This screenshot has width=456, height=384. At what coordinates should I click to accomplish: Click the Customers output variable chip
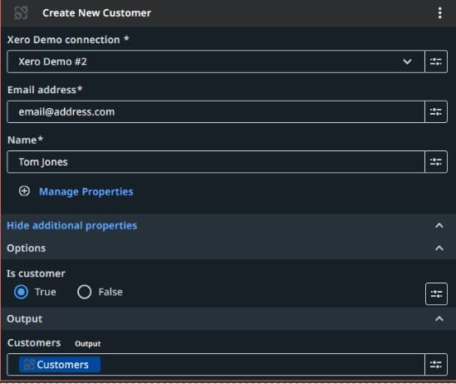(x=60, y=365)
